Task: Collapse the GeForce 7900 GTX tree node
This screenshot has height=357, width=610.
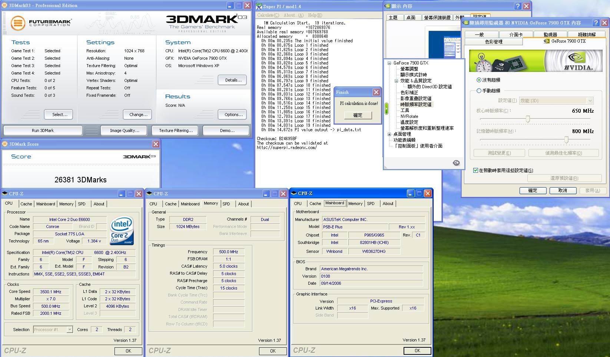Action: tap(389, 63)
